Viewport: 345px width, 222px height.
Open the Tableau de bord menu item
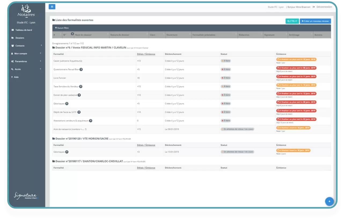(x=23, y=30)
